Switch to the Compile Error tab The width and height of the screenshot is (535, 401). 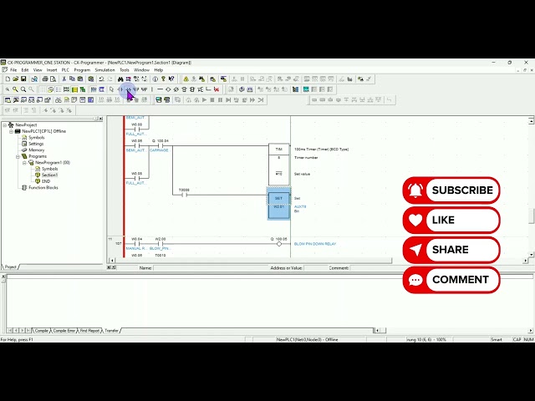(x=64, y=331)
